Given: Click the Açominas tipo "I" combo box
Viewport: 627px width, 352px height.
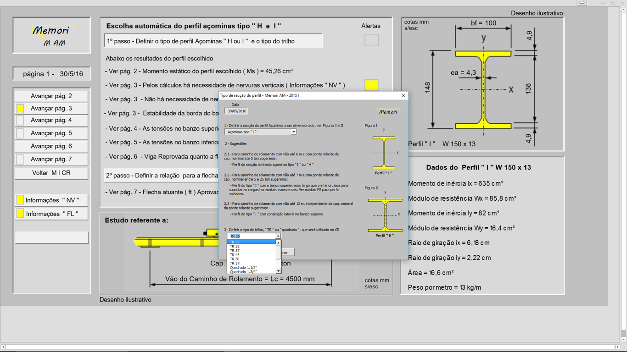Looking at the screenshot, I should click(x=260, y=132).
